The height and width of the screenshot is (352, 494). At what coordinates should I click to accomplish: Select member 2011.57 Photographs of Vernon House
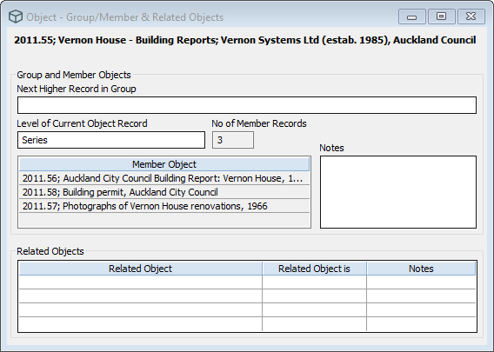coord(164,206)
